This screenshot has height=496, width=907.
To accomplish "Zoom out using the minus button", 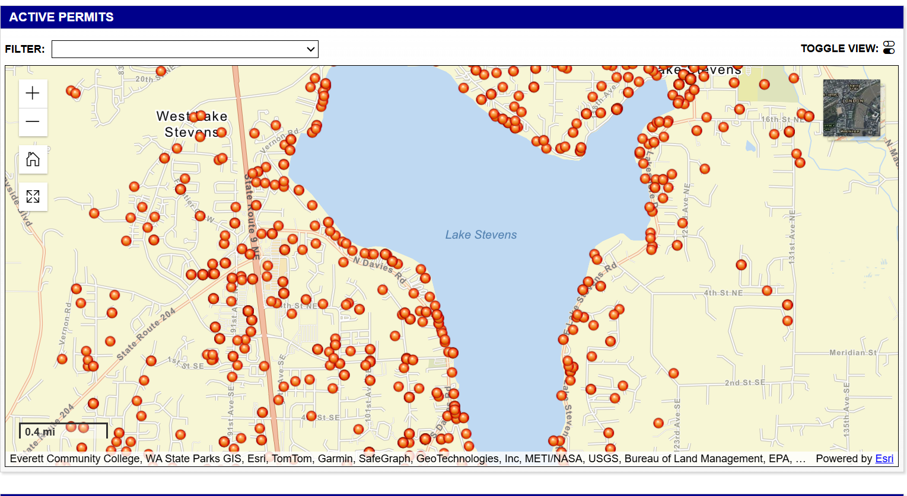I will coord(33,122).
